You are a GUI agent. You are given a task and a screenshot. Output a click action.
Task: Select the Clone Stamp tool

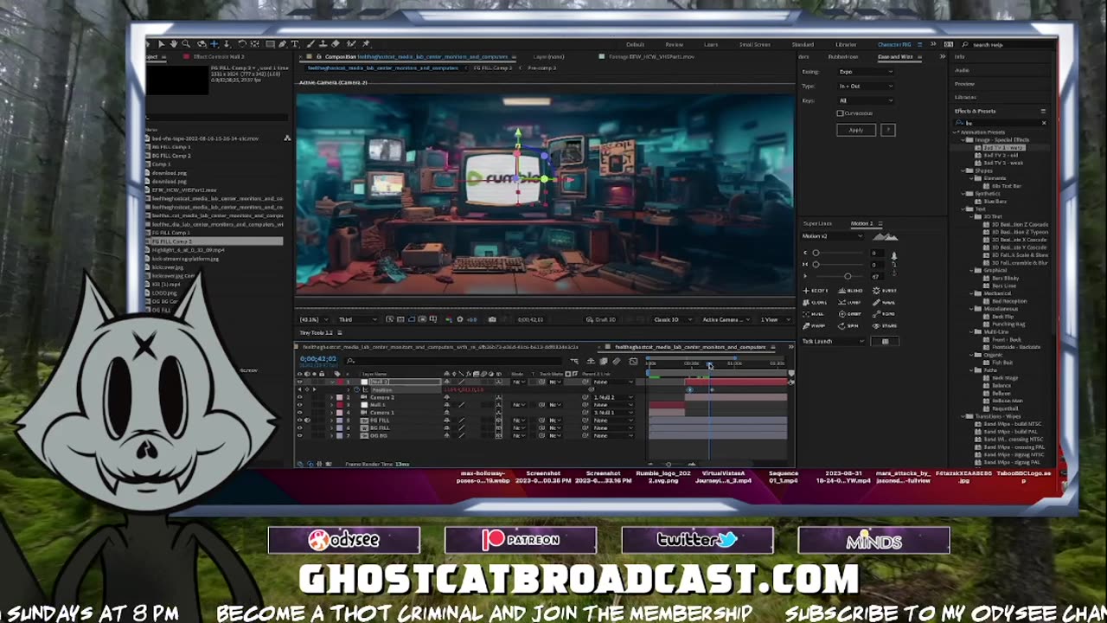tap(323, 44)
